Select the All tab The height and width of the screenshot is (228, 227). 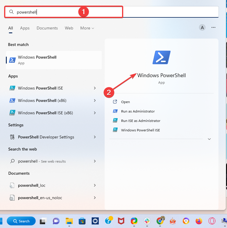tap(11, 28)
